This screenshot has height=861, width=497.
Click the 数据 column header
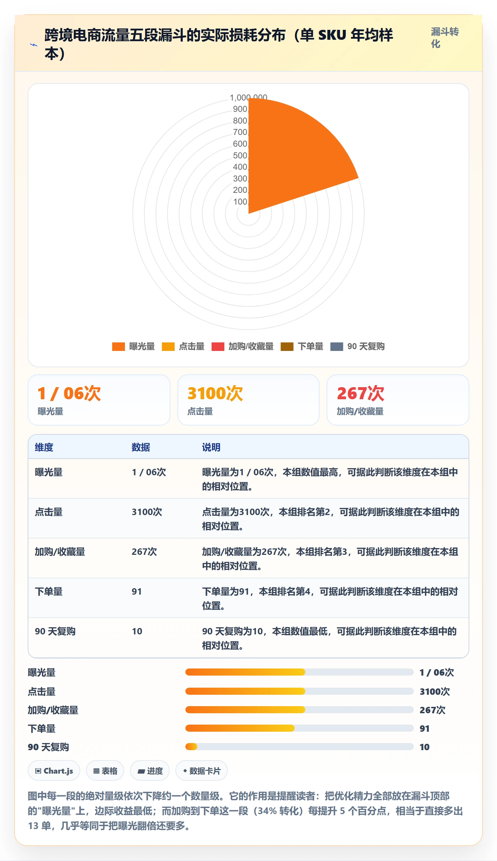(141, 447)
